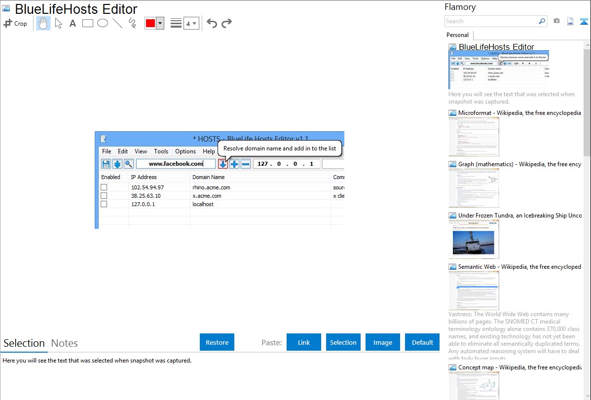This screenshot has width=591, height=400.
Task: Switch to the Notes tab
Action: (x=65, y=343)
